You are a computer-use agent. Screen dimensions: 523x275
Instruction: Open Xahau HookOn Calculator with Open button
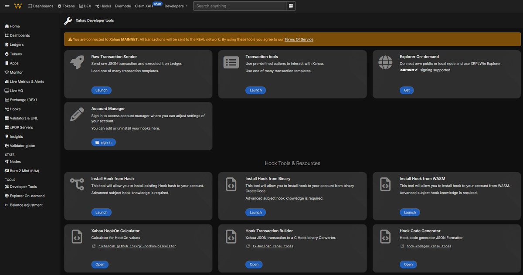click(x=100, y=265)
